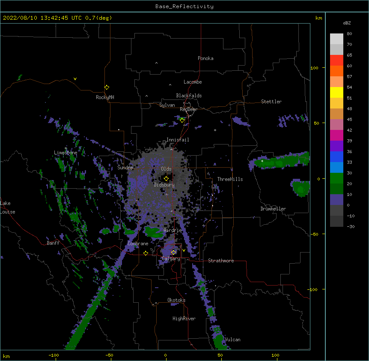
Task: Click the Sundre town label
Action: 125,168
